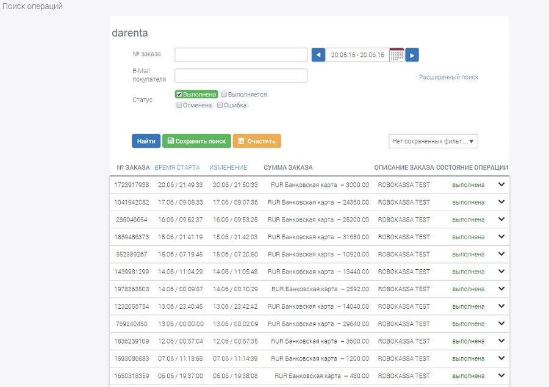Click the order amount – 24360.00
This screenshot has width=549, height=387.
click(353, 203)
